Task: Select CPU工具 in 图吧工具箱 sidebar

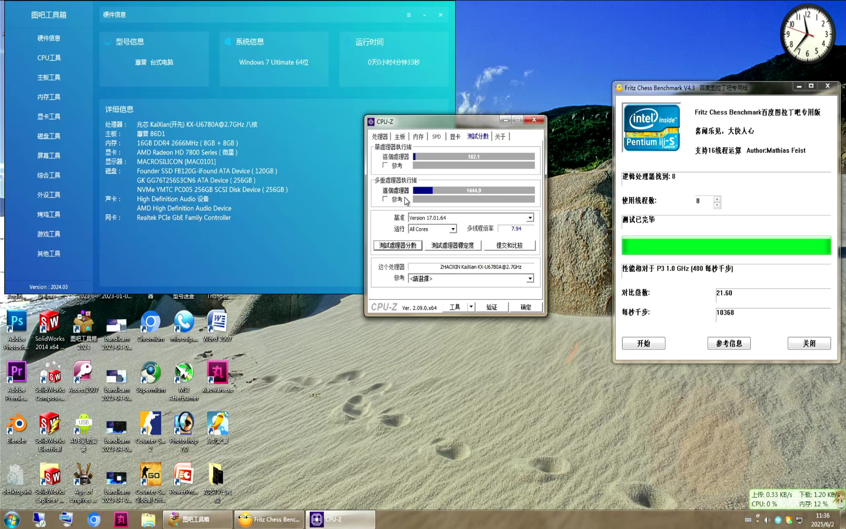Action: tap(49, 58)
